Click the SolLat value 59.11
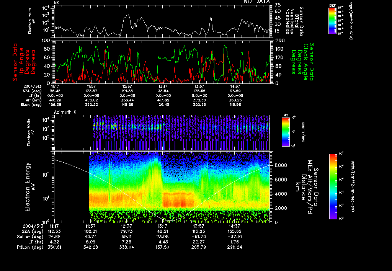 coord(126,237)
